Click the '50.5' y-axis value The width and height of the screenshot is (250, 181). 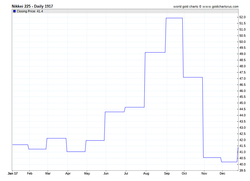tap(242, 36)
